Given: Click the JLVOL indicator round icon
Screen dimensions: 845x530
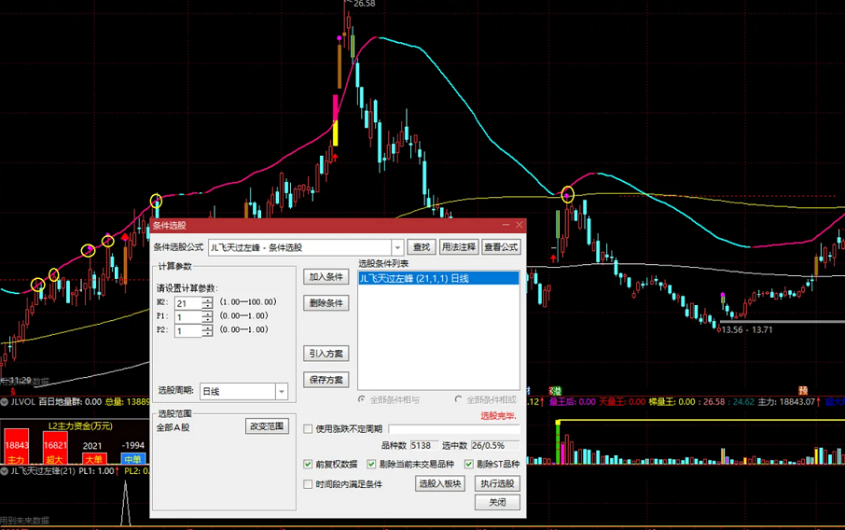Looking at the screenshot, I should tap(5, 401).
